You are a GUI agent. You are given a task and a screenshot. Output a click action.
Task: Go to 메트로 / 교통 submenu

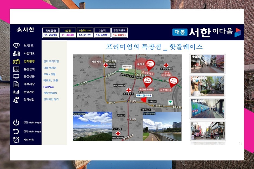(51, 80)
